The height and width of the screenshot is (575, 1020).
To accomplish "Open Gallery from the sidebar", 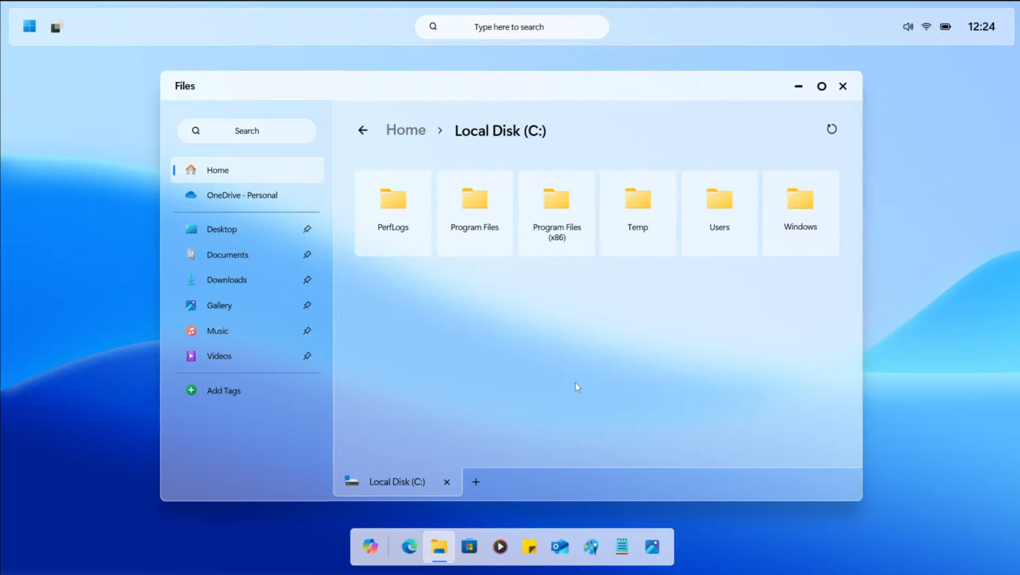I will [219, 305].
